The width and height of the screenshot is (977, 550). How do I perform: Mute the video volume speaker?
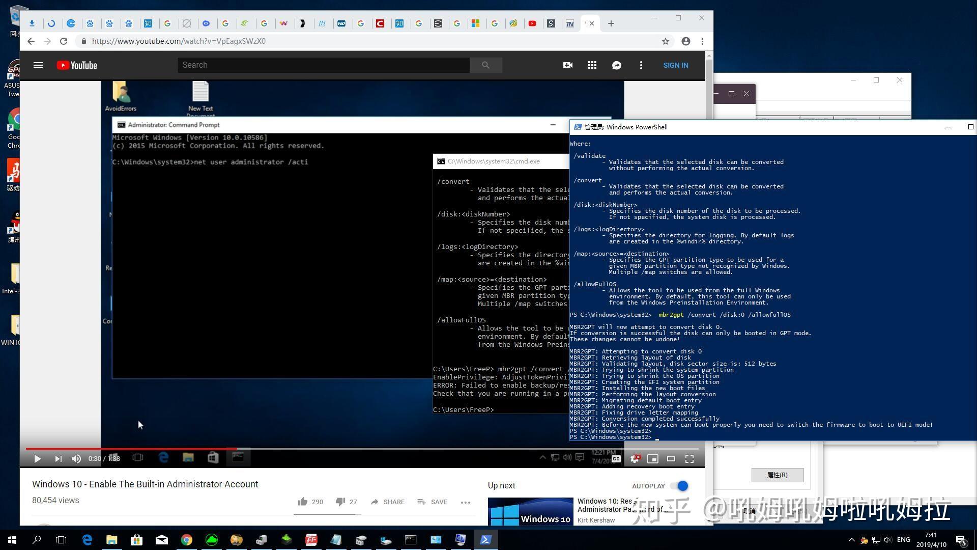(76, 459)
